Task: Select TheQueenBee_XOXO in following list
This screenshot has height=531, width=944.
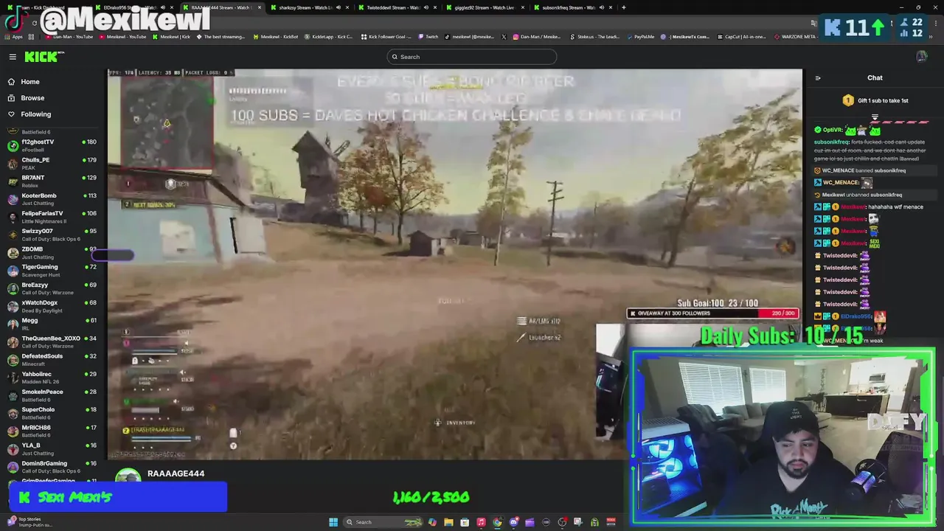Action: click(x=53, y=341)
